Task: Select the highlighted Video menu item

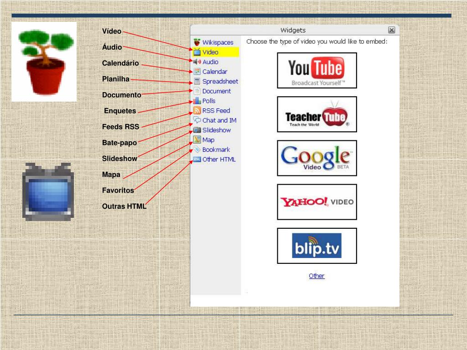Action: point(216,52)
